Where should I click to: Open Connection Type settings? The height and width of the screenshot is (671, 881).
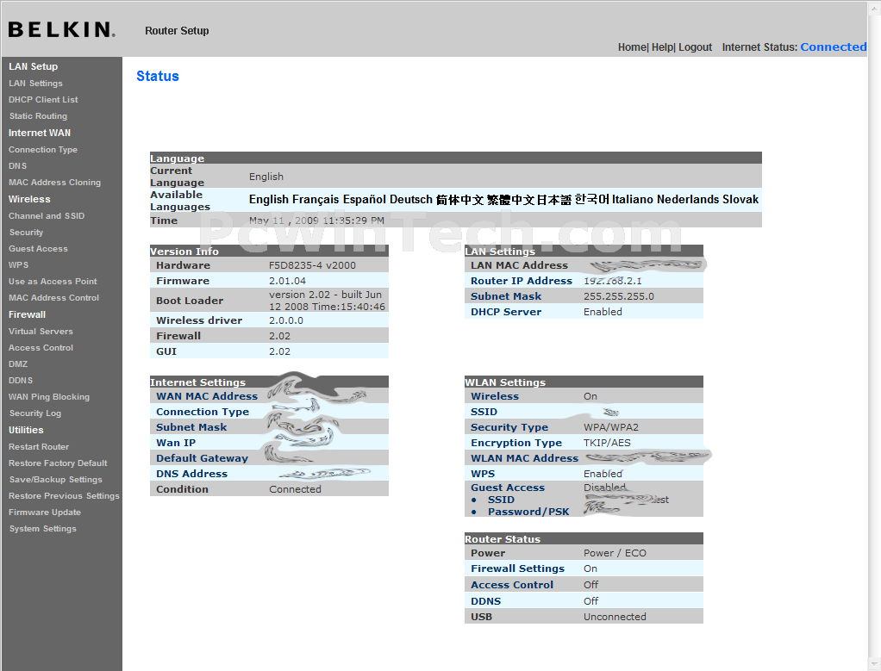point(43,149)
